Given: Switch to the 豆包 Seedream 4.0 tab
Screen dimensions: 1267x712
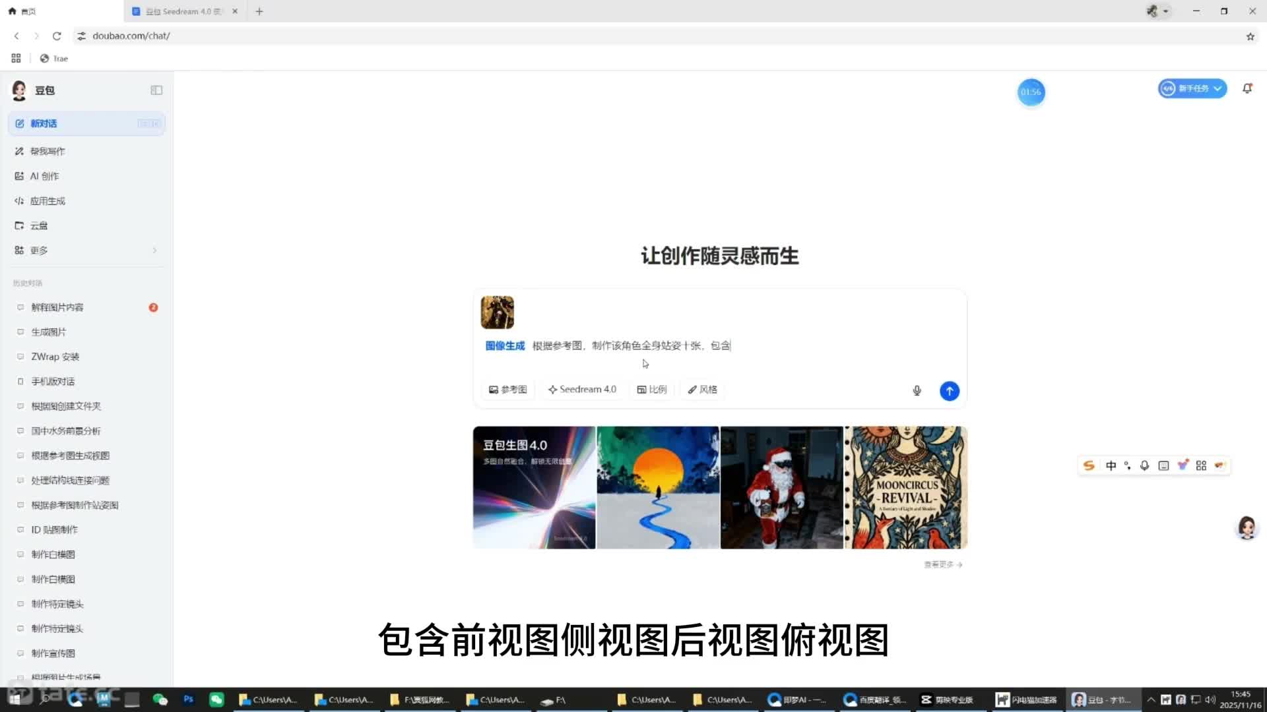Looking at the screenshot, I should [179, 11].
